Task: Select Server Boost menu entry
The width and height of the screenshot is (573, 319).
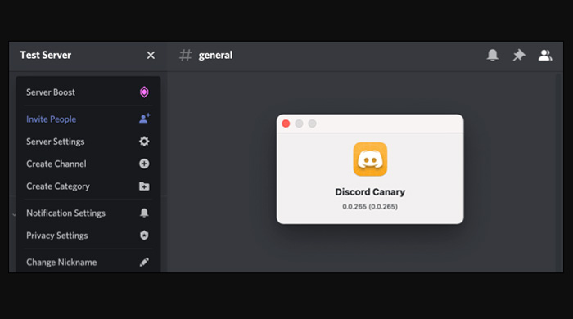Action: 88,92
